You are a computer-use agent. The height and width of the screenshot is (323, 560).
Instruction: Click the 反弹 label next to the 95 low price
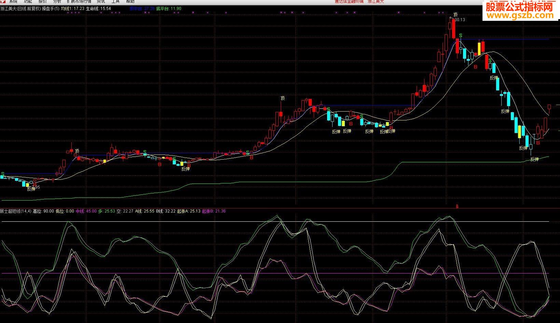click(31, 189)
